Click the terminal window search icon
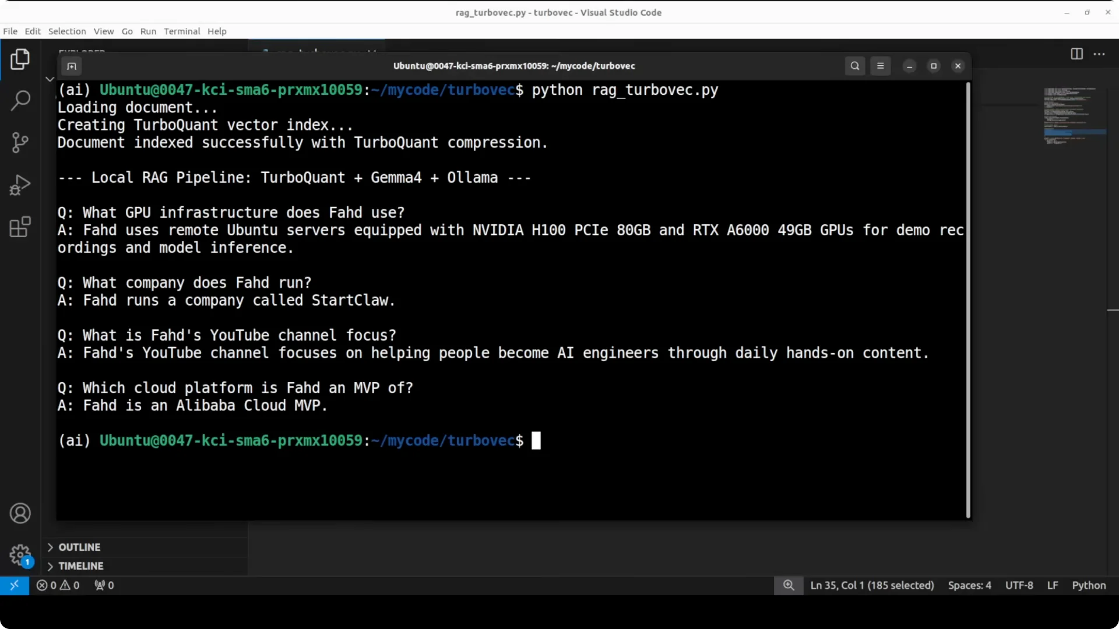Image resolution: width=1119 pixels, height=629 pixels. pyautogui.click(x=854, y=66)
